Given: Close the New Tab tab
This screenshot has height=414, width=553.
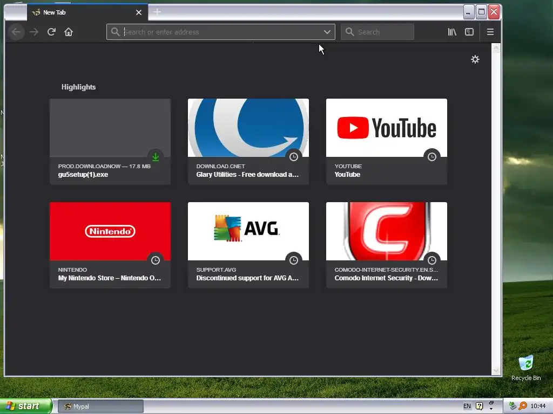Looking at the screenshot, I should click(x=139, y=12).
